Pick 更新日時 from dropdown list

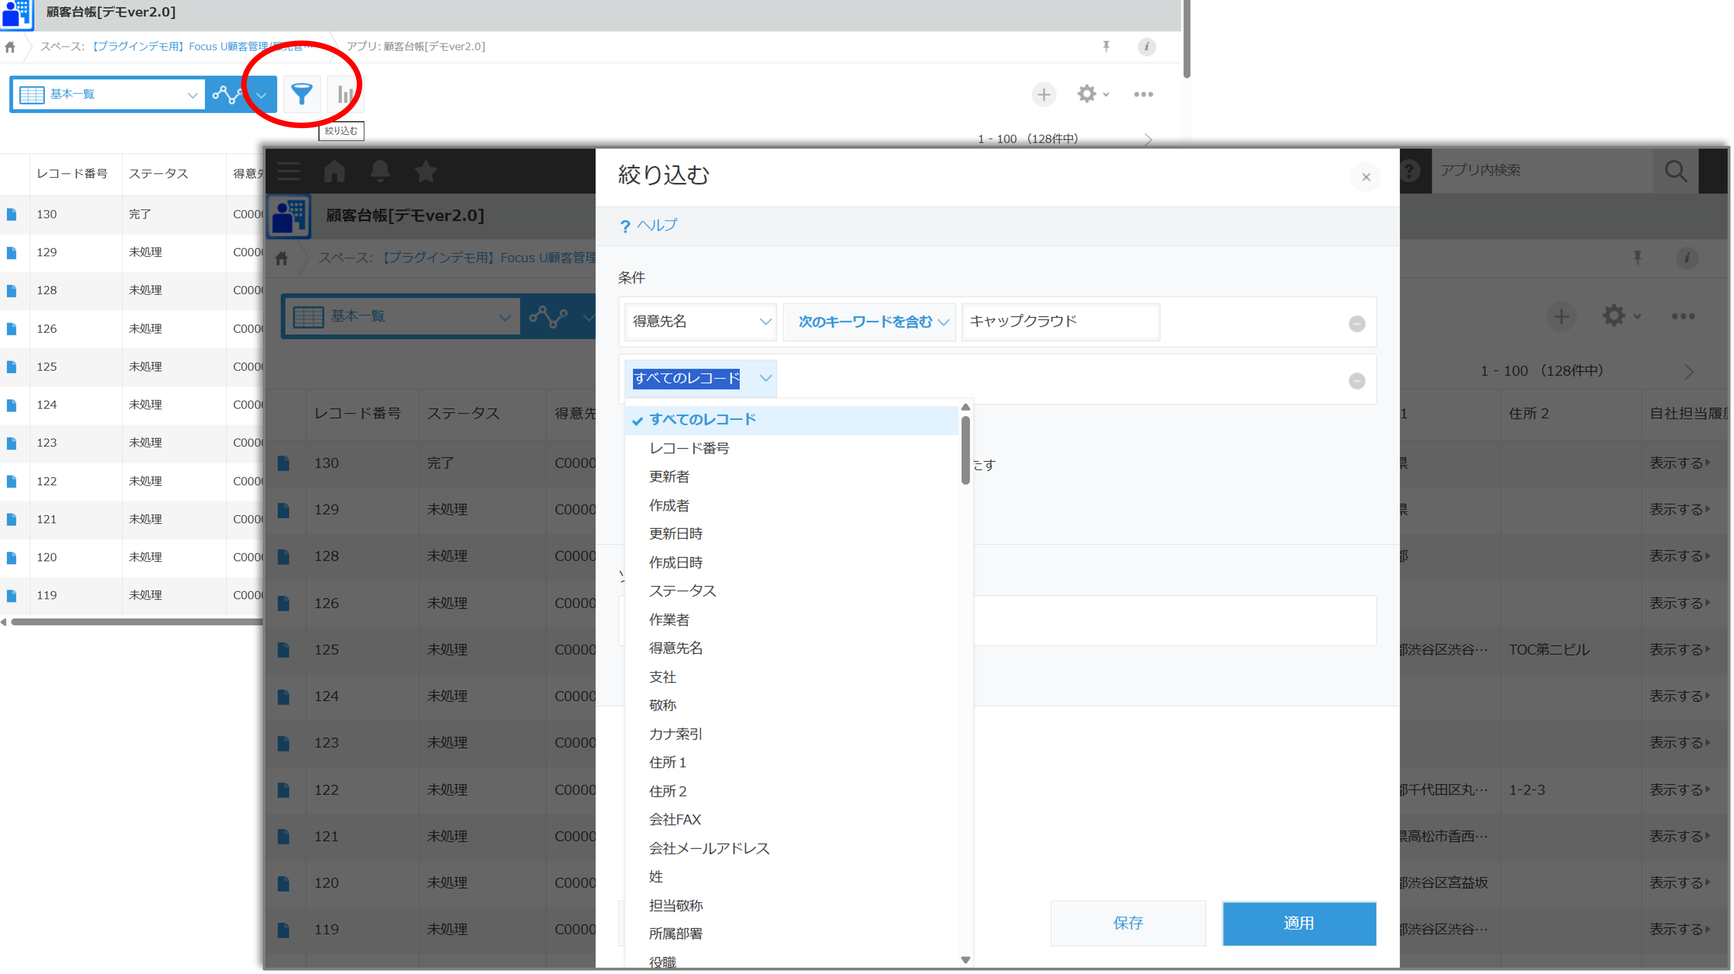(x=675, y=534)
